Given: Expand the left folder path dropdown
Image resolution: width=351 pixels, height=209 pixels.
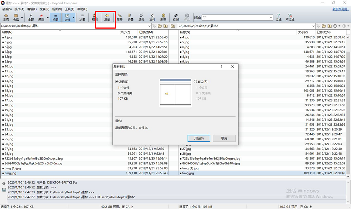Looking at the screenshot, I should pos(149,26).
